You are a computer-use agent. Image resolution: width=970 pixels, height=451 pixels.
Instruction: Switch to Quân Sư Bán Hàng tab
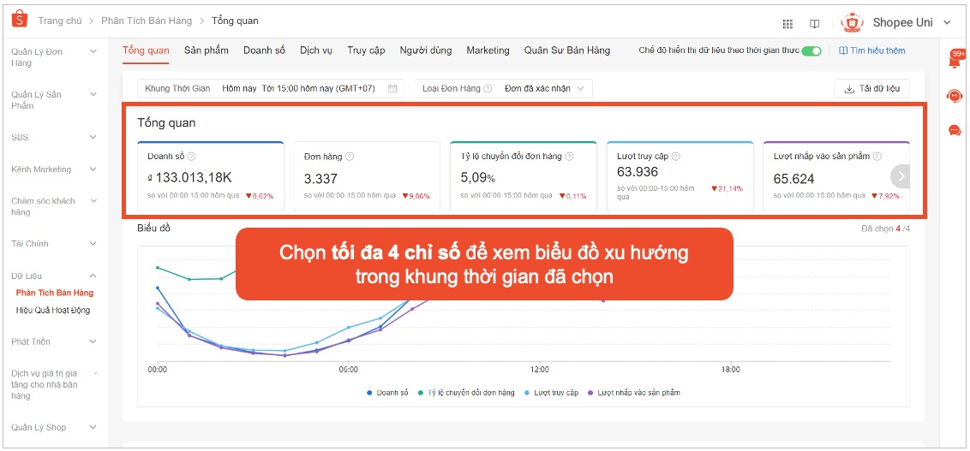point(566,50)
